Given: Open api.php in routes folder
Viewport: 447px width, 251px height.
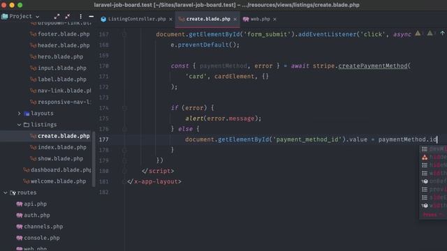Looking at the screenshot, I should point(35,204).
